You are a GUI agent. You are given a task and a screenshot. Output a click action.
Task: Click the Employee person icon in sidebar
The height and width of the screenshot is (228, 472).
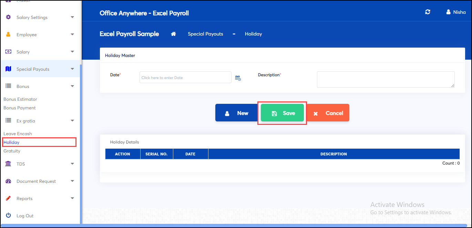click(9, 34)
